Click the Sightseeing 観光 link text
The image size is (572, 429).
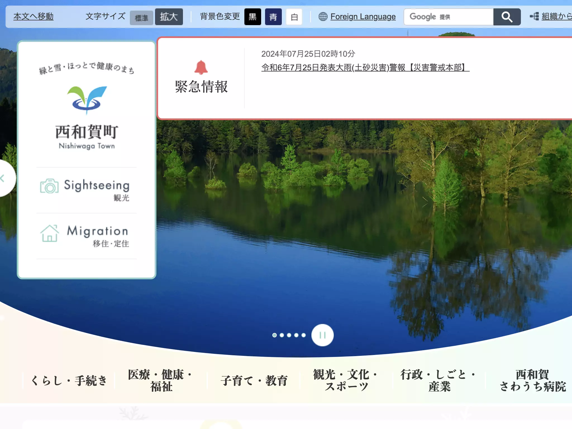pos(97,190)
